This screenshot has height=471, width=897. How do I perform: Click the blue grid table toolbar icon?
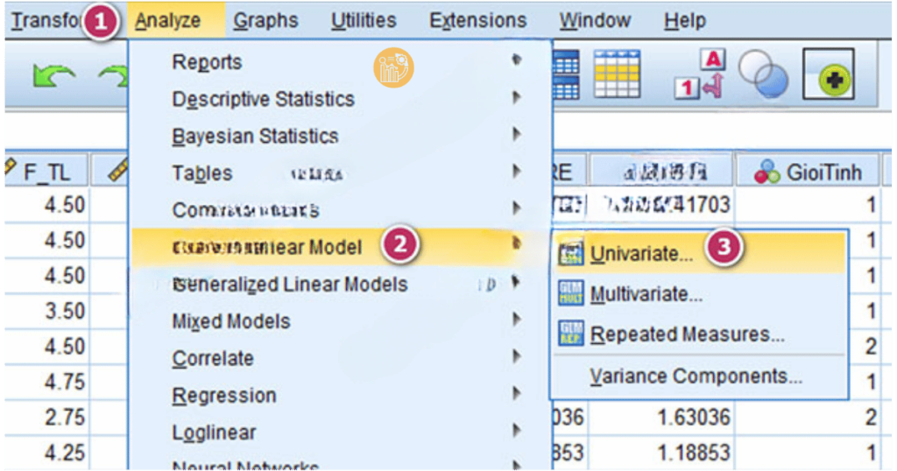point(565,74)
